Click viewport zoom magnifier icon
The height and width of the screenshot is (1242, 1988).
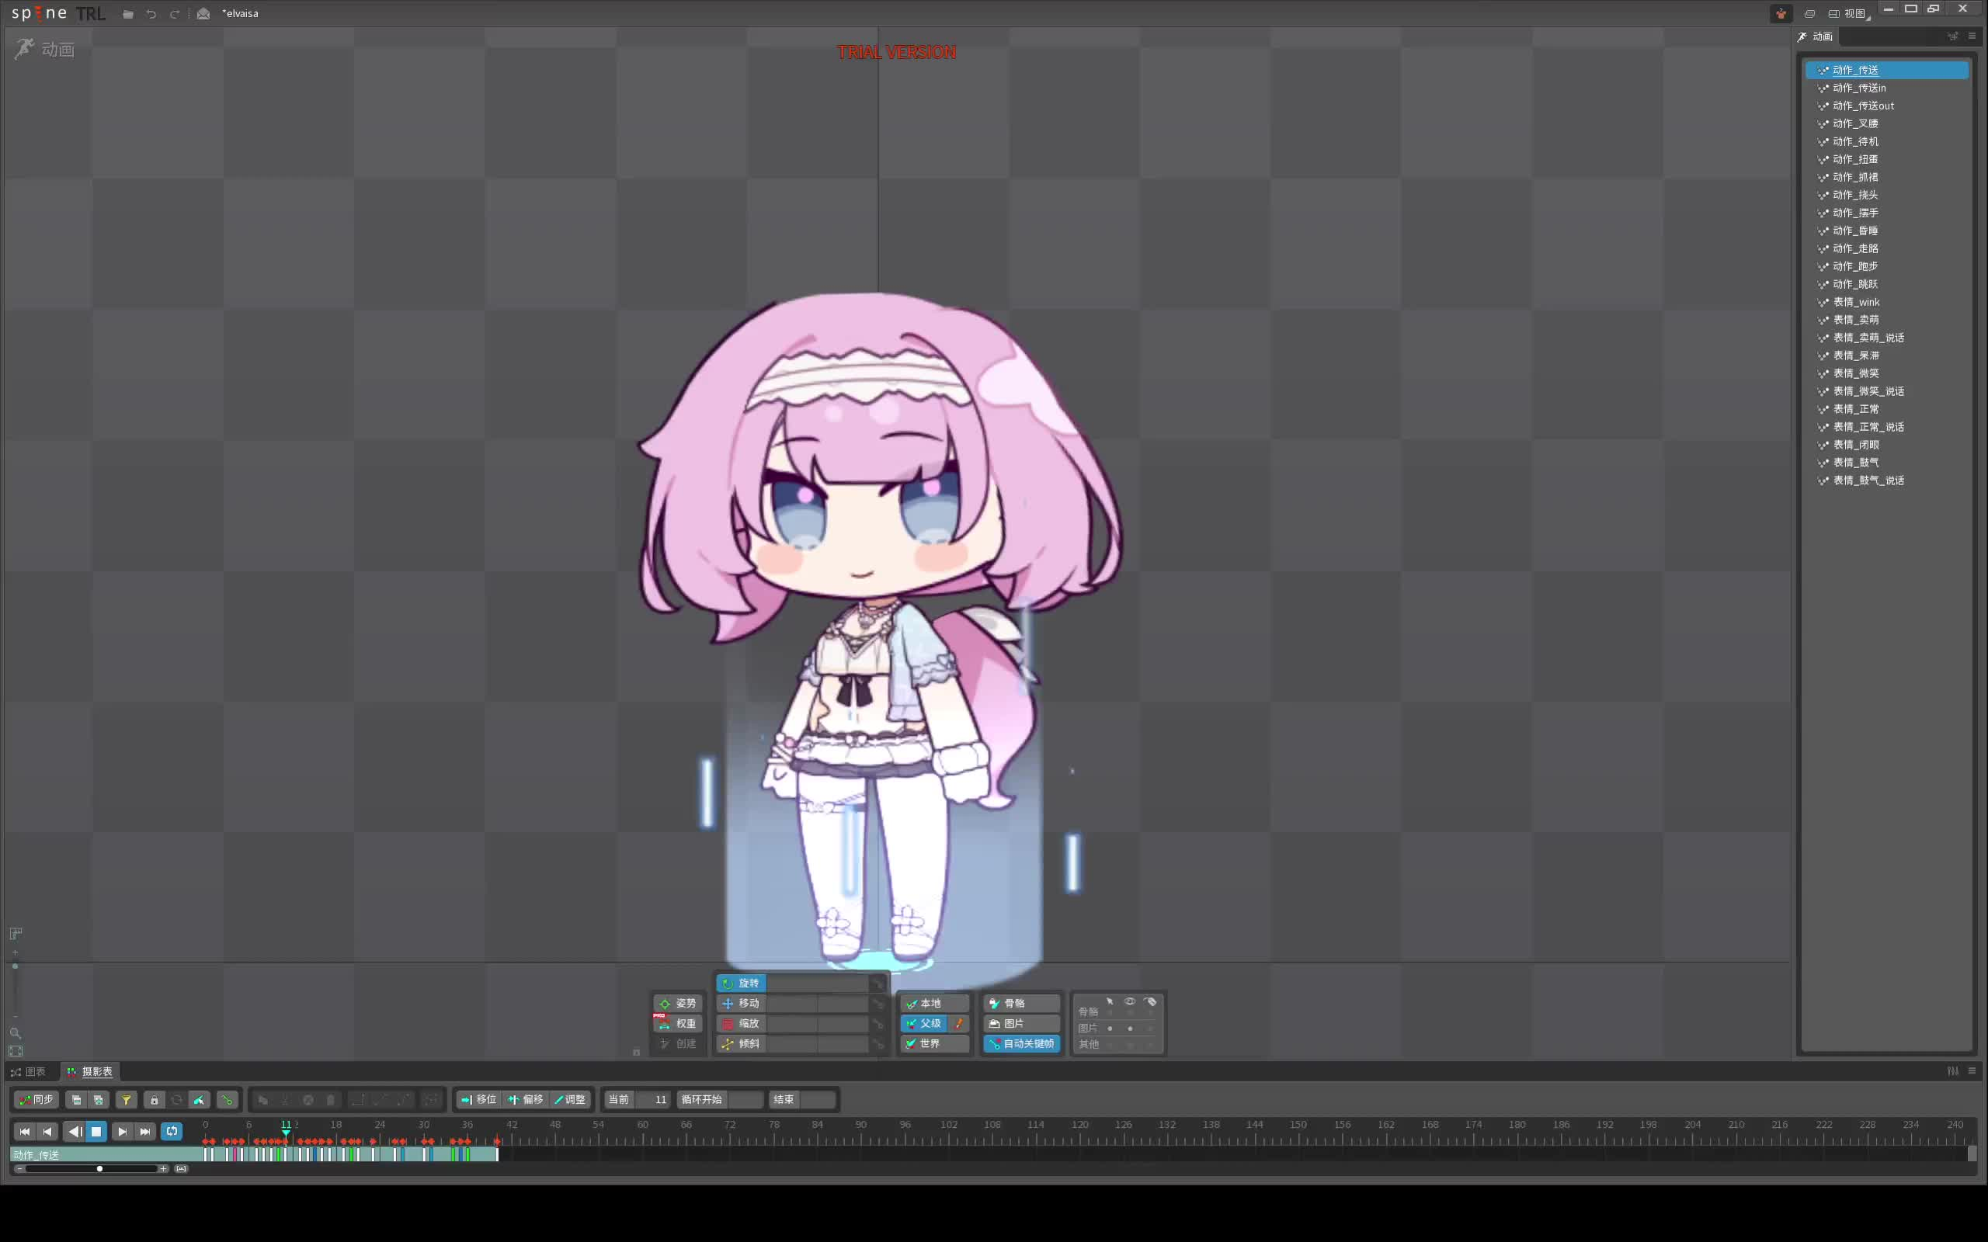(15, 1033)
